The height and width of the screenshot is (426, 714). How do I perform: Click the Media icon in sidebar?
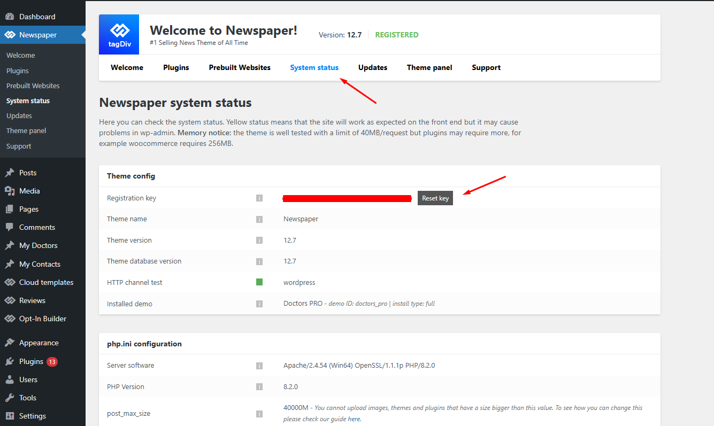(x=10, y=191)
